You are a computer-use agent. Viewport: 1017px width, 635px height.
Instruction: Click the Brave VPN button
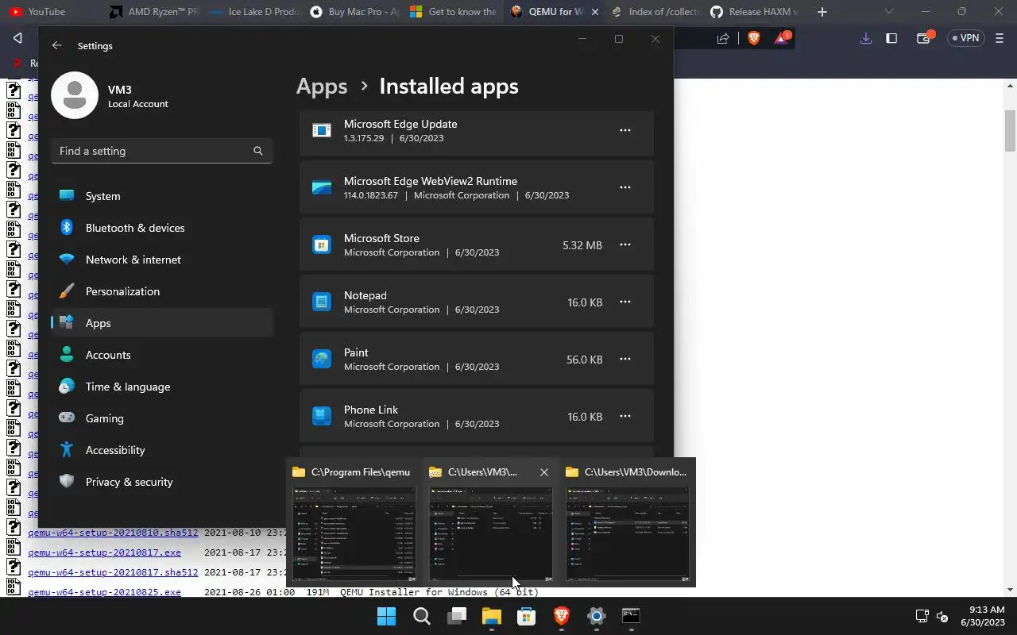pyautogui.click(x=965, y=38)
